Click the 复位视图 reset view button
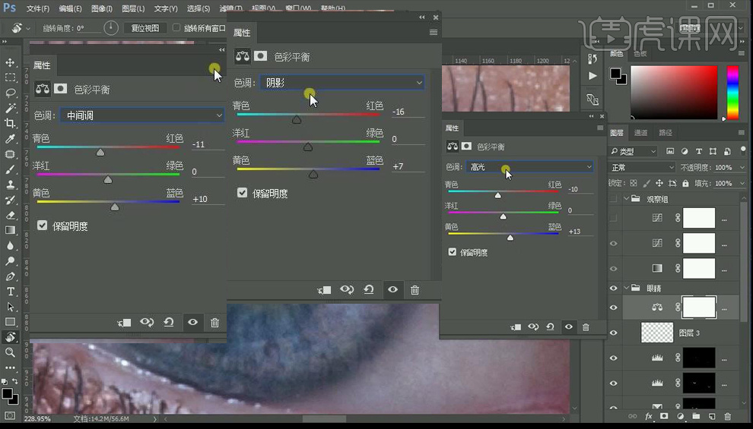This screenshot has height=429, width=753. point(145,28)
